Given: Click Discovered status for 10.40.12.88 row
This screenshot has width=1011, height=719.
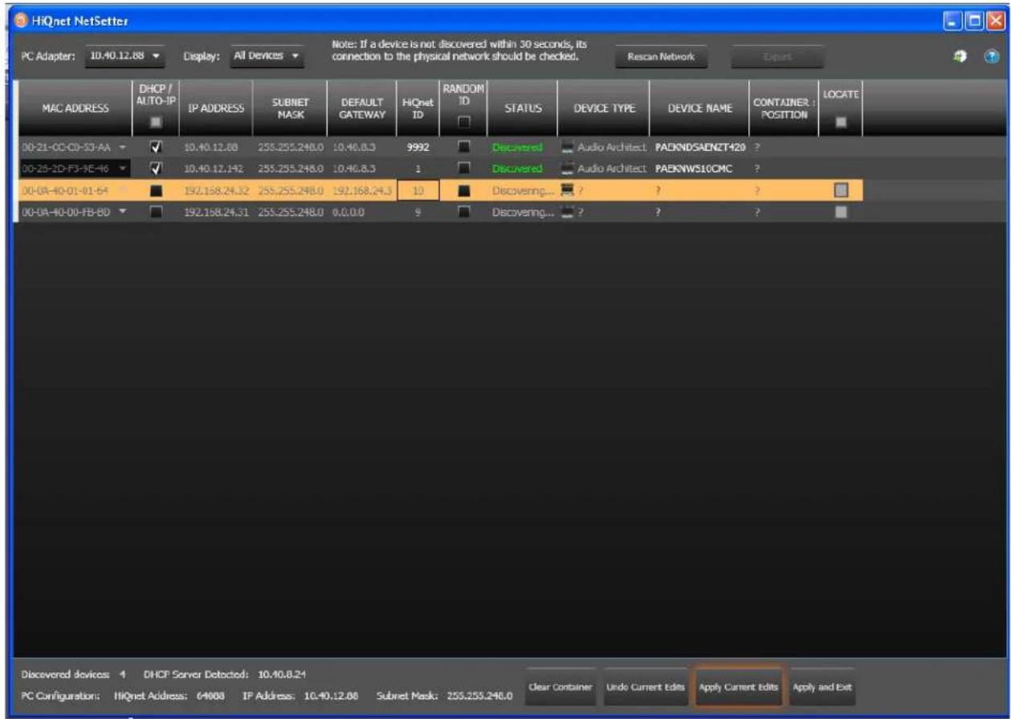Looking at the screenshot, I should coord(519,148).
